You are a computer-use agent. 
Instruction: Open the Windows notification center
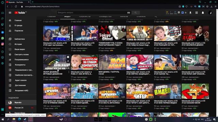coord(214,119)
